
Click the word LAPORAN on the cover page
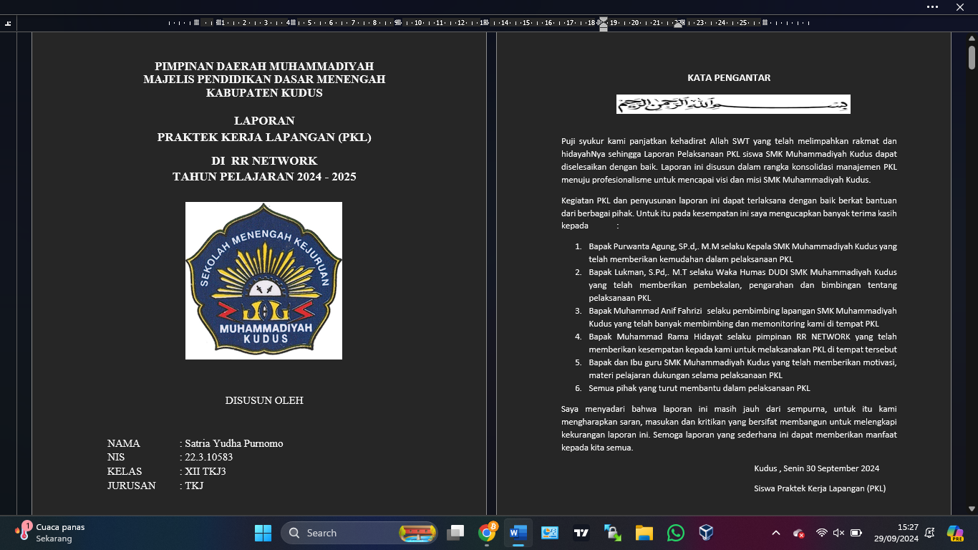click(x=264, y=121)
